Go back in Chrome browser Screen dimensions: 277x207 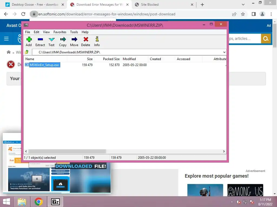tap(6, 14)
